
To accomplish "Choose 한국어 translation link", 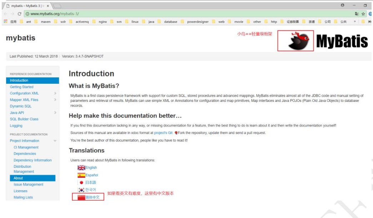I will (x=91, y=190).
